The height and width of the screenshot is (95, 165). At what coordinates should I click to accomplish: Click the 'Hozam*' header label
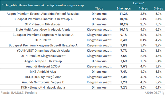pos(139,3)
